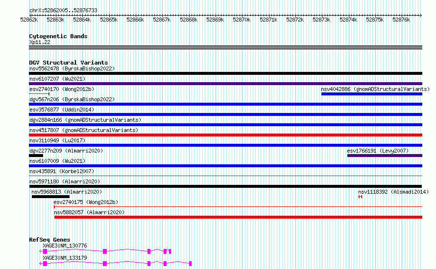This screenshot has height=269, width=436.
Task: Select the nsv6107207 (Wu2021) label
Action: pyautogui.click(x=57, y=79)
